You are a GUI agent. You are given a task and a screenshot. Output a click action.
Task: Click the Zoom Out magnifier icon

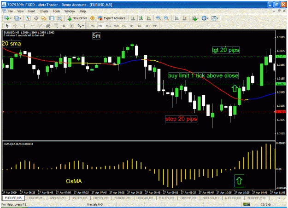tap(166, 18)
